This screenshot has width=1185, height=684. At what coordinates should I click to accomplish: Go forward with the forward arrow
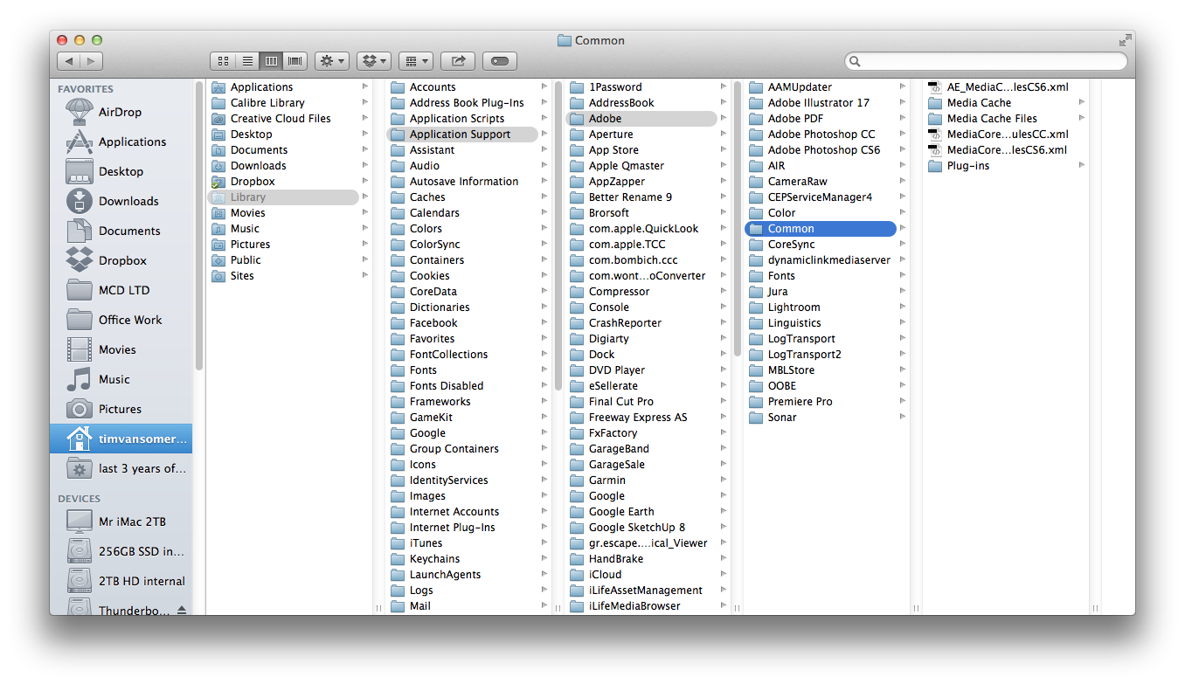92,61
